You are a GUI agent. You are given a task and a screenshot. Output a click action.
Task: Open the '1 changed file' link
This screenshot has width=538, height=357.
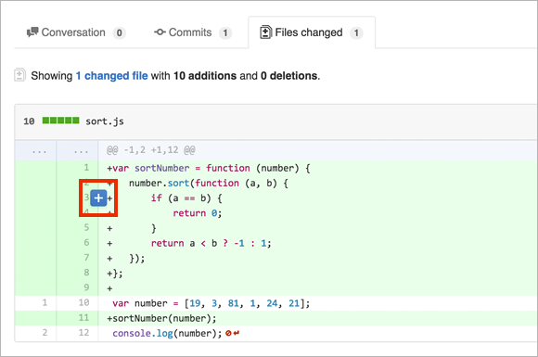click(x=112, y=76)
